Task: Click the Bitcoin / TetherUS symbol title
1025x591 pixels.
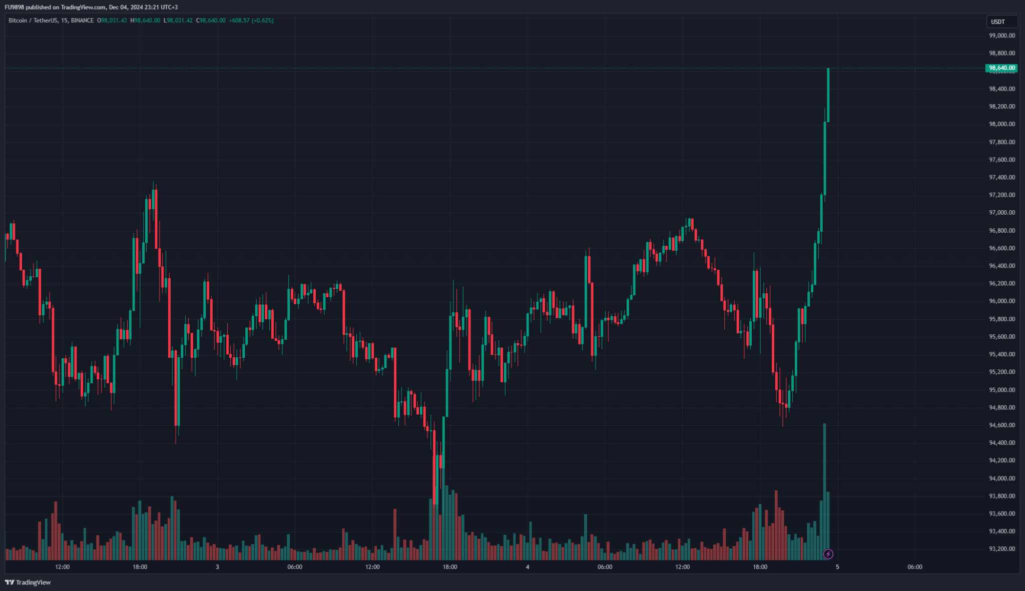Action: point(33,21)
